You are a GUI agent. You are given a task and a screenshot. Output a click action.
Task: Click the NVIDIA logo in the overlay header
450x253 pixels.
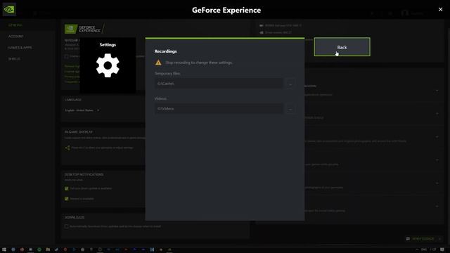point(9,9)
